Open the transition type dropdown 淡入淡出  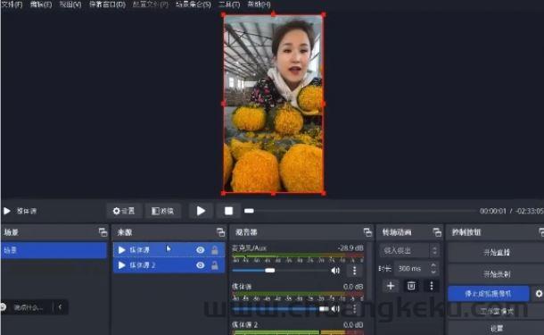click(x=409, y=250)
